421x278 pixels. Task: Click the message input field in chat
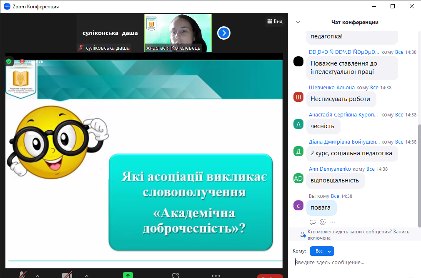(x=354, y=262)
